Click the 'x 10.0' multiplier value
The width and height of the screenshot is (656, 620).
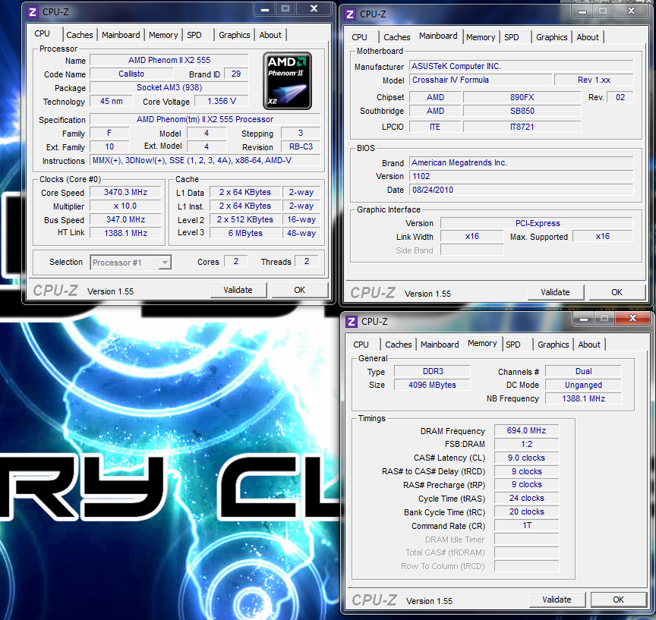pyautogui.click(x=125, y=206)
